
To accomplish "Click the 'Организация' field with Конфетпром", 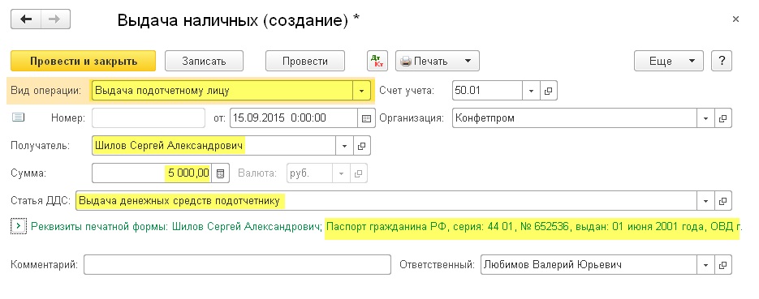I will [x=575, y=118].
